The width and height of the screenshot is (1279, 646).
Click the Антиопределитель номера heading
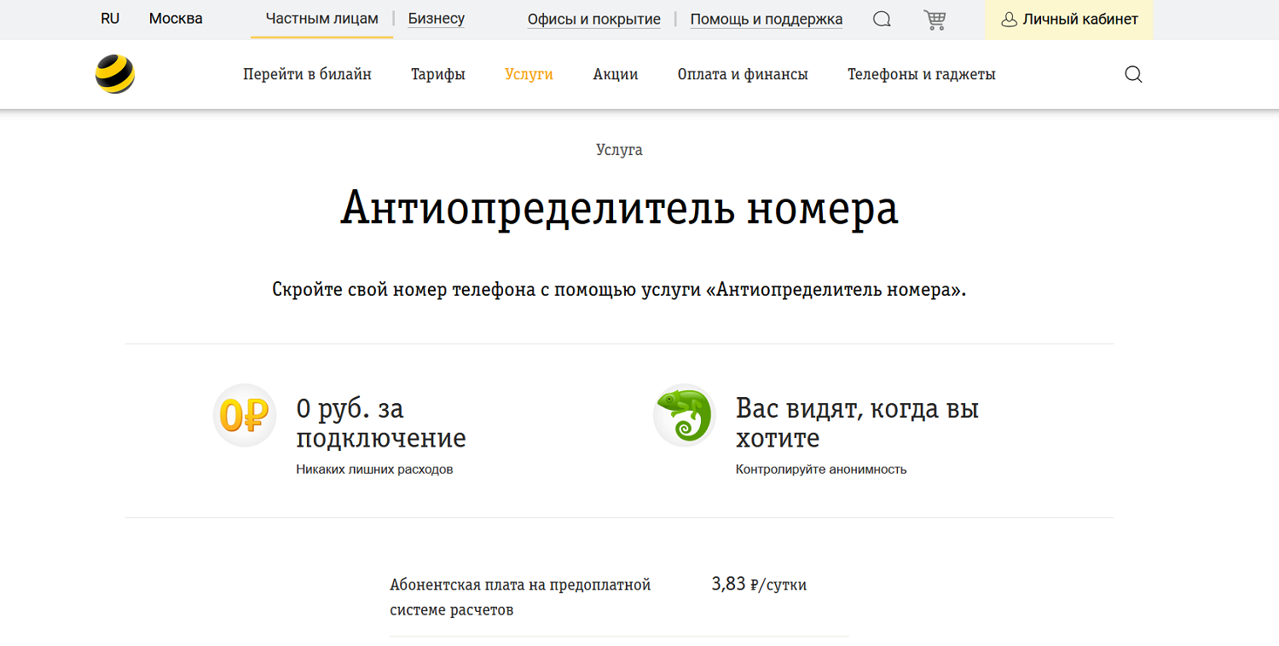[619, 209]
